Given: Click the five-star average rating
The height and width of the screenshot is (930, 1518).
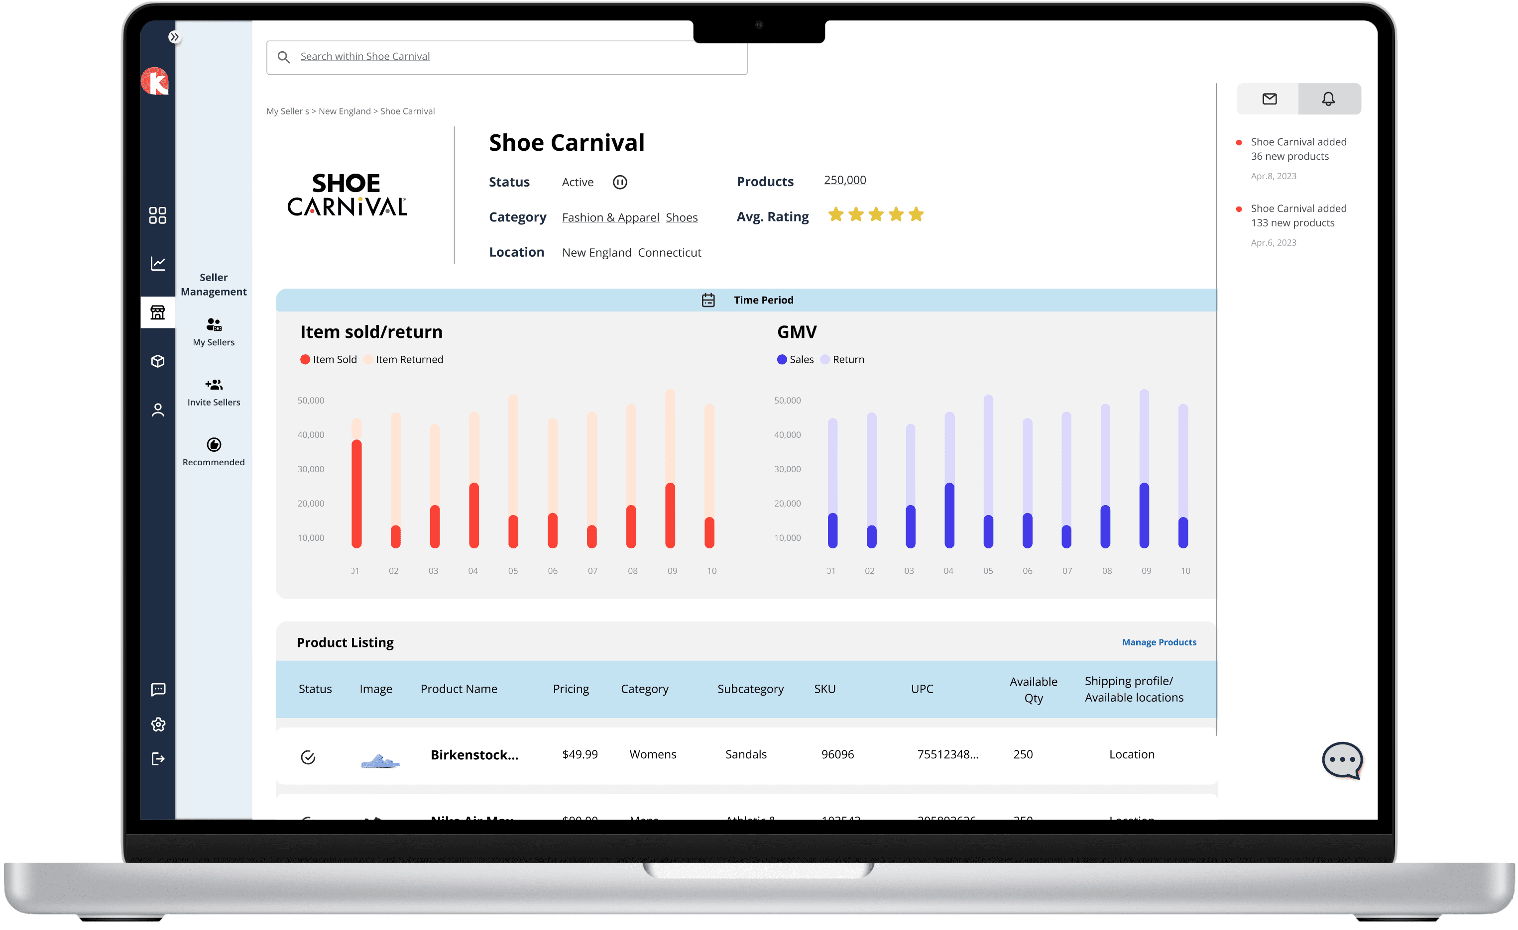Looking at the screenshot, I should coord(875,214).
